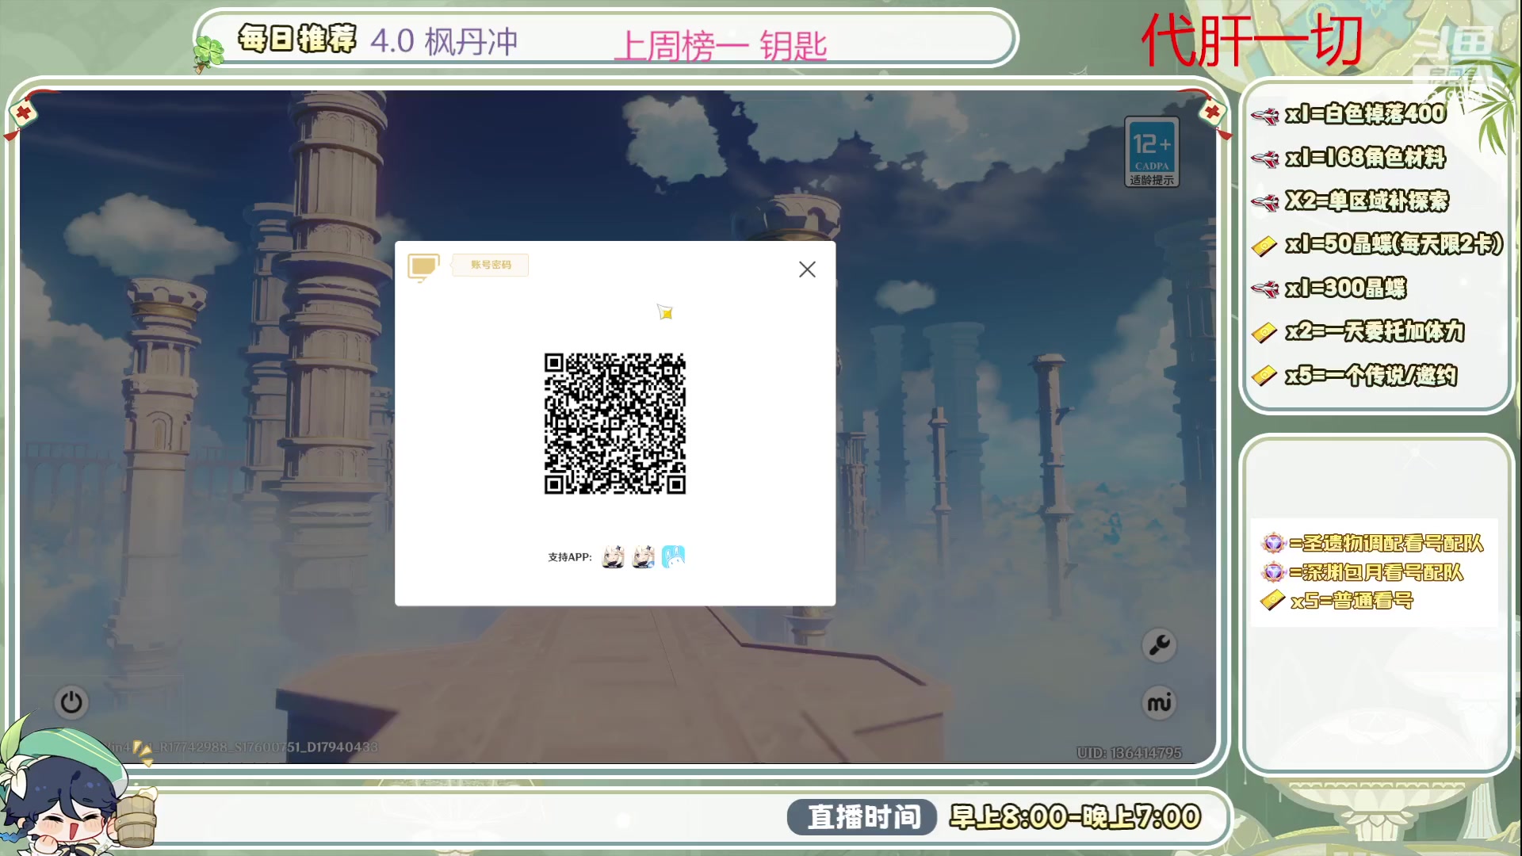The height and width of the screenshot is (856, 1522).
Task: Click the first Genshin Impact app icon
Action: [614, 557]
